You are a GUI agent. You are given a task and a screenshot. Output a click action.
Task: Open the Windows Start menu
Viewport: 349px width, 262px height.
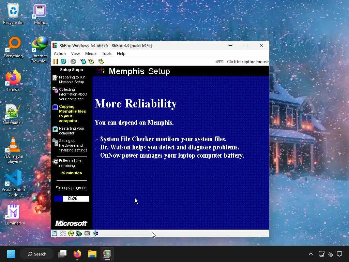11,254
